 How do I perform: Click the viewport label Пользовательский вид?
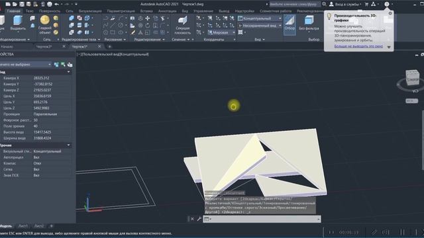tap(101, 54)
